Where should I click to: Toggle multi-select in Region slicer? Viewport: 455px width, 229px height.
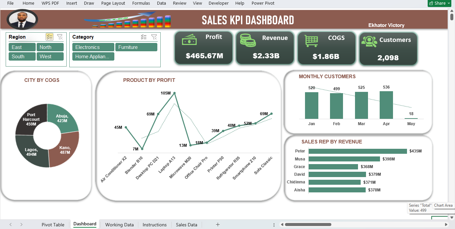pyautogui.click(x=49, y=37)
